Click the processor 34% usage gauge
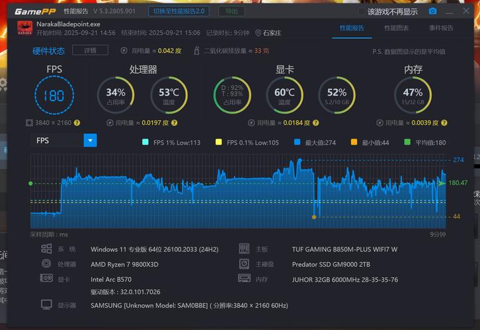 (x=116, y=95)
